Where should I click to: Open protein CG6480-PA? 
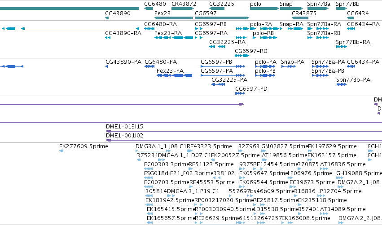click(161, 62)
